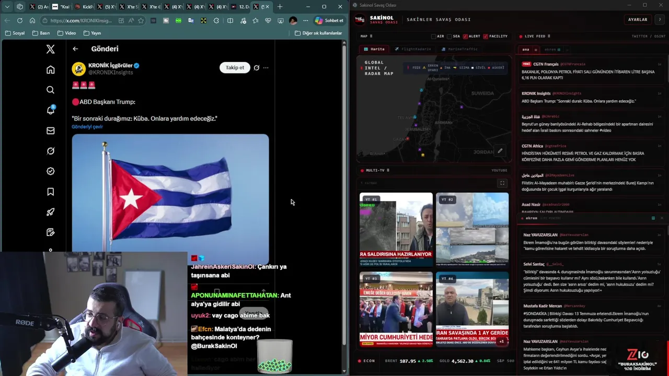The width and height of the screenshot is (669, 376).
Task: Click the LIVE FEED panel handle
Action: pos(549,37)
